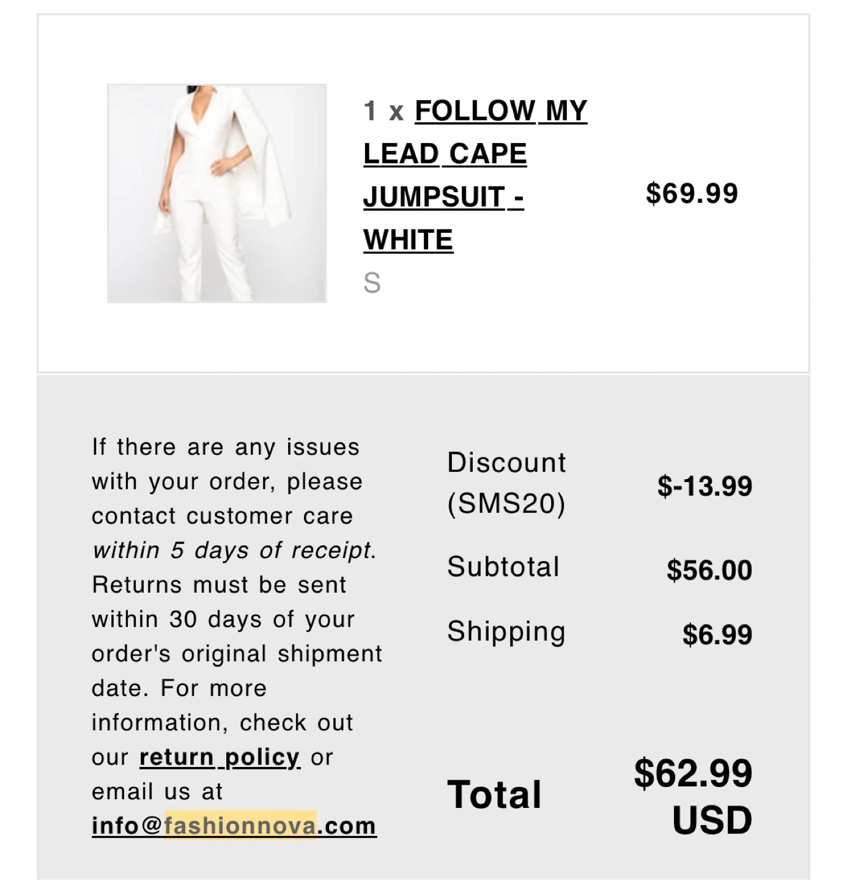
Task: Click the Discount (SMS20) label
Action: click(x=506, y=483)
